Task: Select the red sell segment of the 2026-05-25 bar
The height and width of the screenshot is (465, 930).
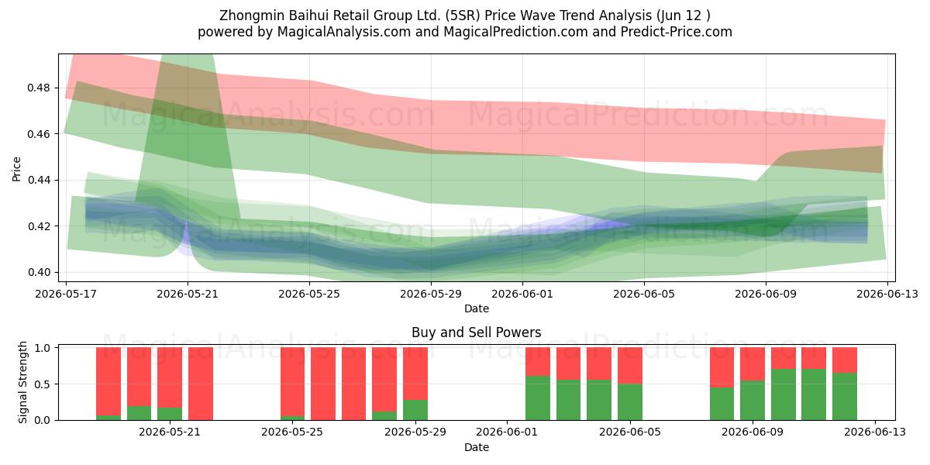Action: (x=293, y=382)
